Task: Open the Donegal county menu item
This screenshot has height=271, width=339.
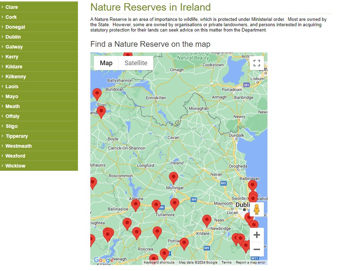Action: (39, 27)
